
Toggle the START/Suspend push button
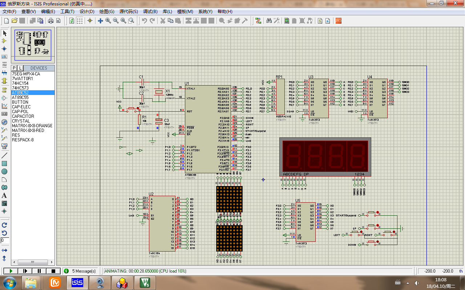click(371, 212)
